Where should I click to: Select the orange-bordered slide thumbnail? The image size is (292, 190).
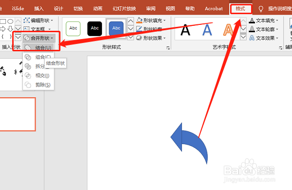pyautogui.click(x=18, y=114)
